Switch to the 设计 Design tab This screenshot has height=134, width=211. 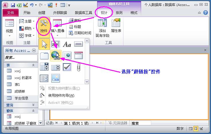104,13
